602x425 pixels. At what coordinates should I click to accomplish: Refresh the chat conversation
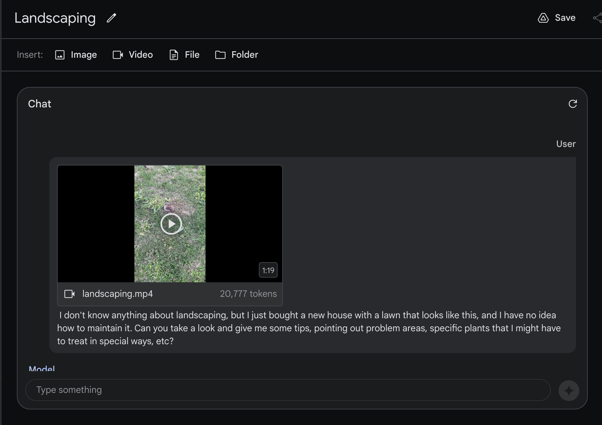573,103
